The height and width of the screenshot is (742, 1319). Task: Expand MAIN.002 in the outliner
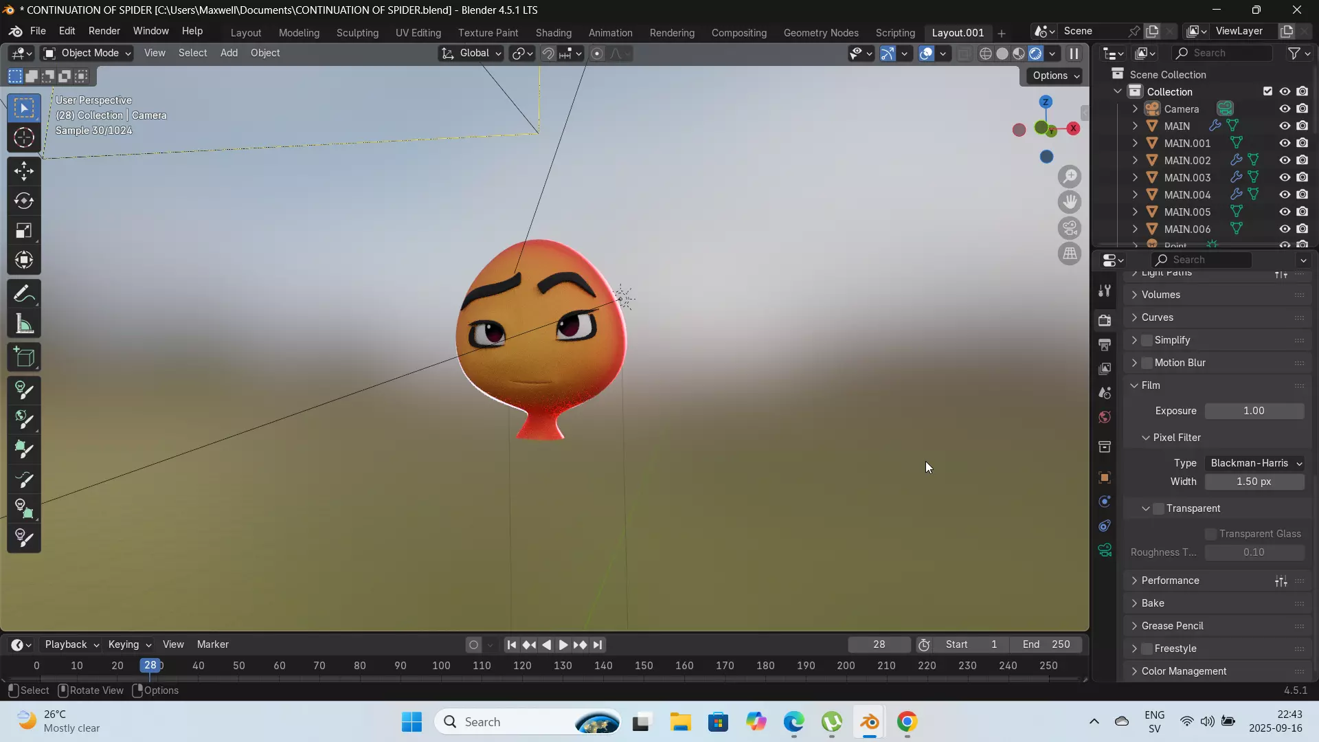coord(1135,160)
